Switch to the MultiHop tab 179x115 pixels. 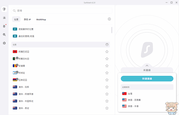tap(41, 19)
